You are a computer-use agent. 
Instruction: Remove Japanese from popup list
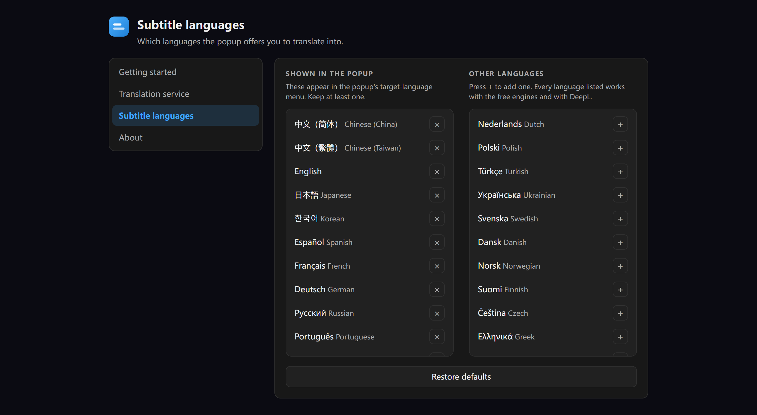pos(437,195)
